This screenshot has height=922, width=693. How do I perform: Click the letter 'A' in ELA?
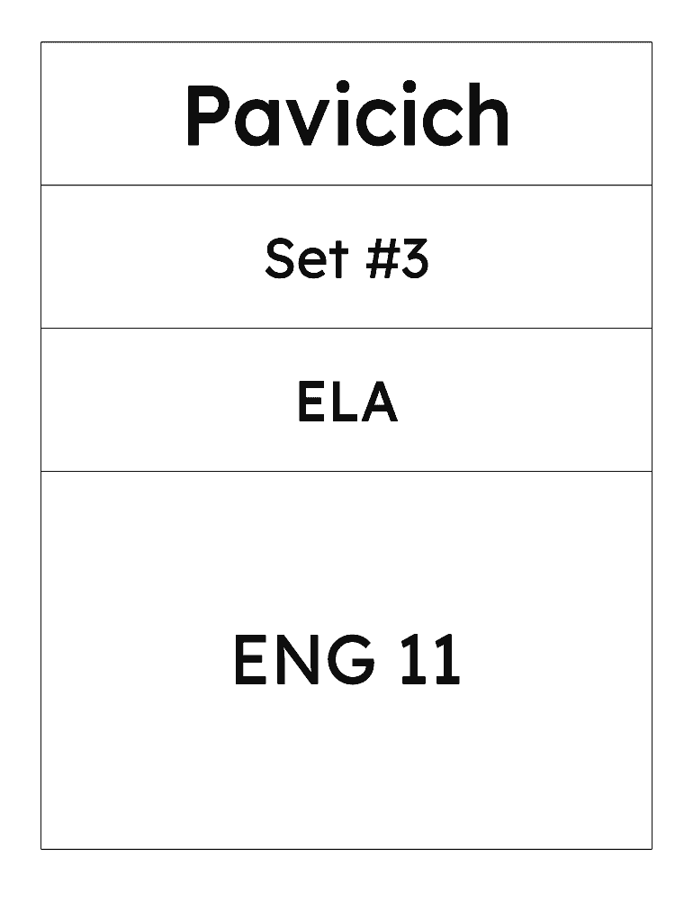pos(379,402)
